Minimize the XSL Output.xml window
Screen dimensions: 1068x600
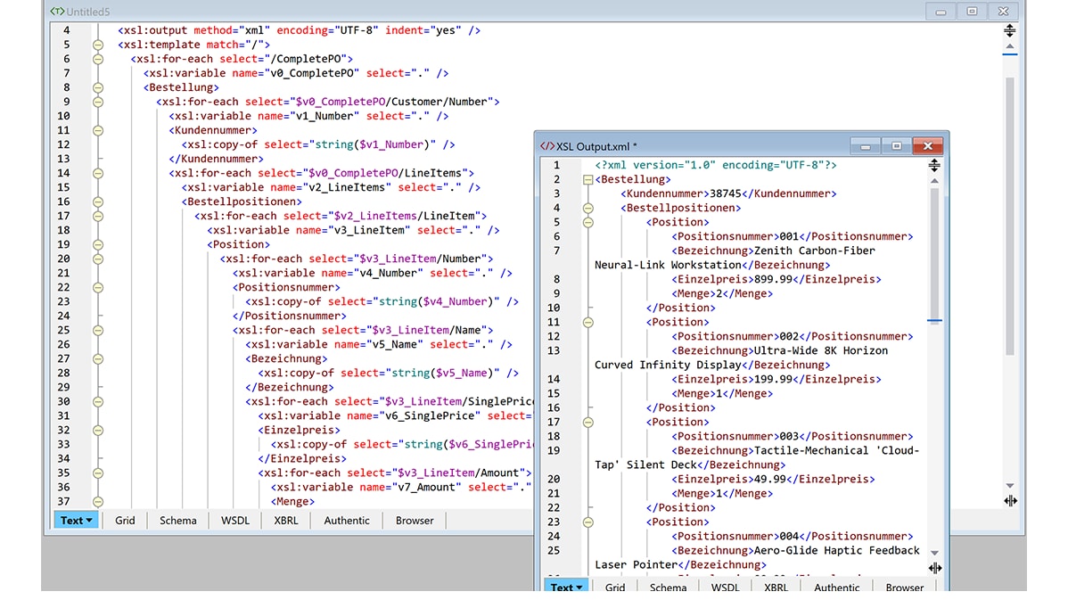(865, 146)
